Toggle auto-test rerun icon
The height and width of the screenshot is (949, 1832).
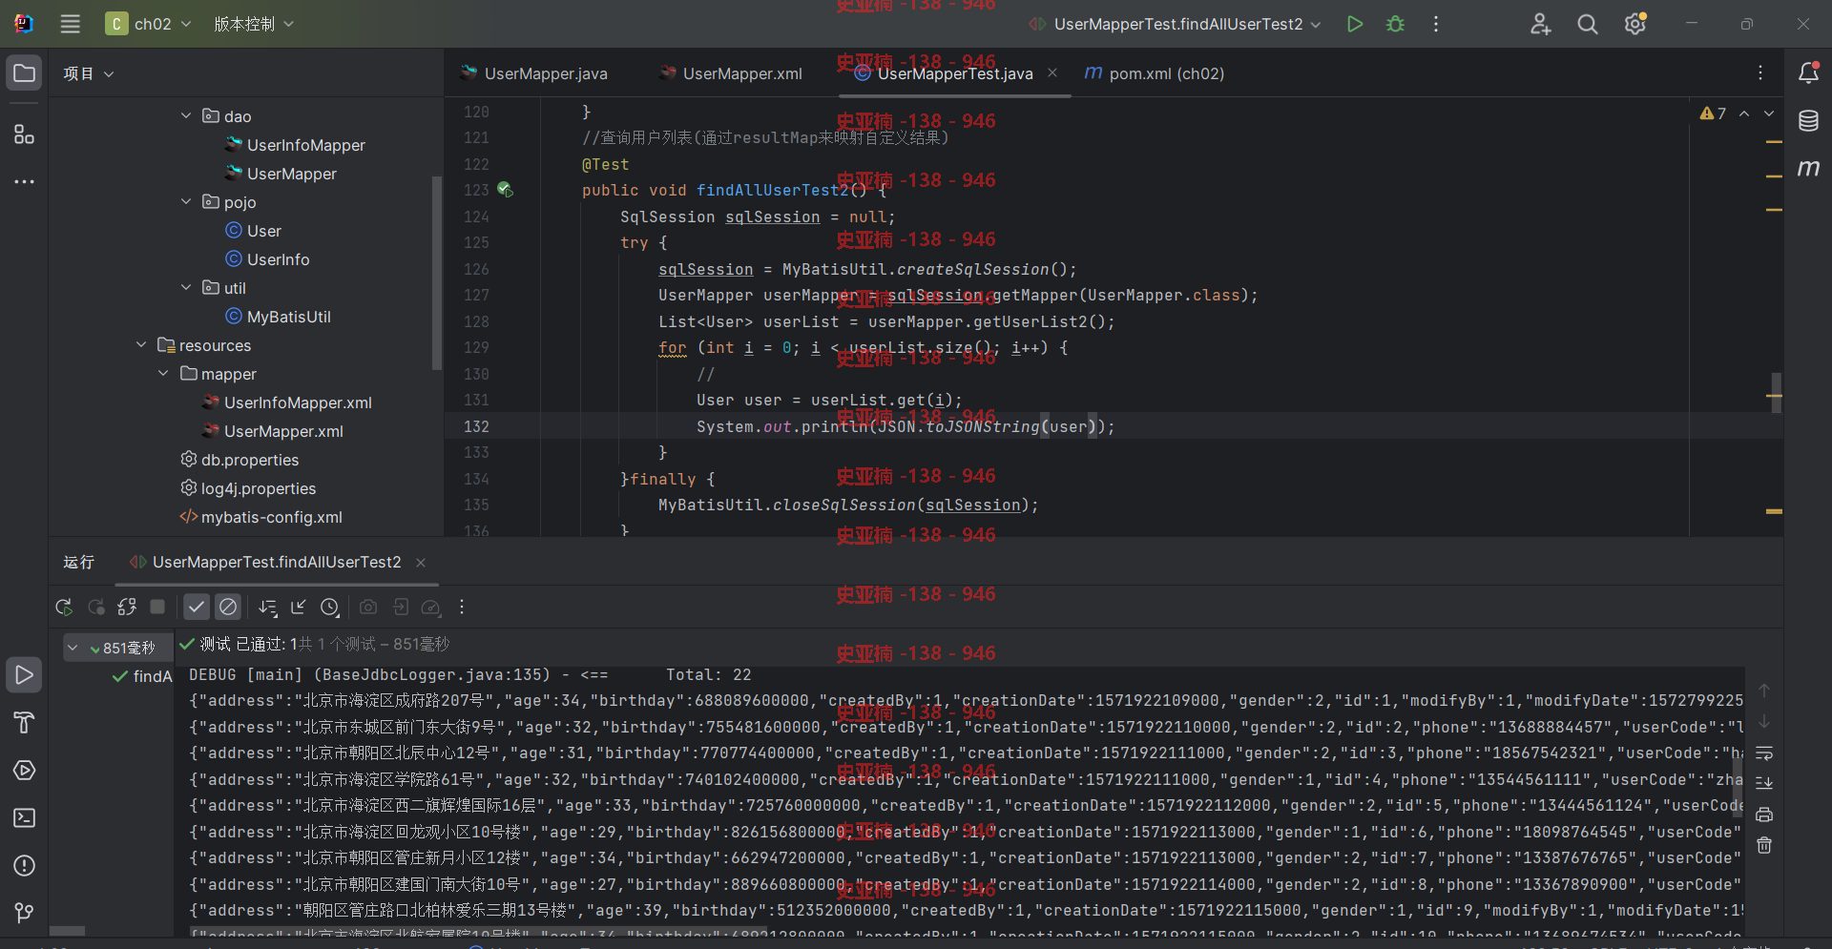click(127, 607)
